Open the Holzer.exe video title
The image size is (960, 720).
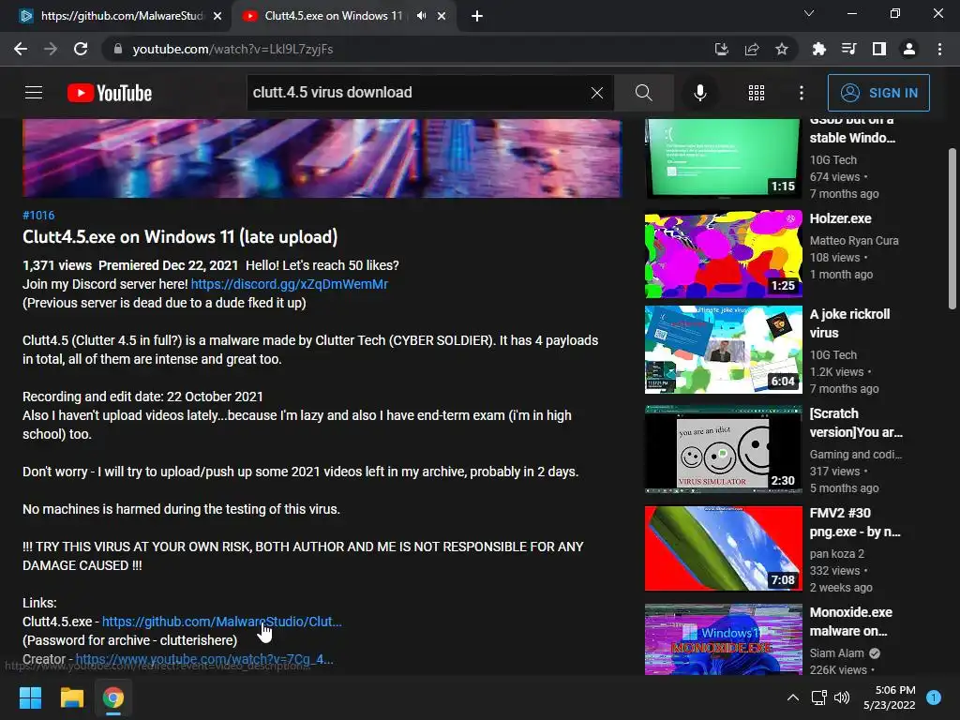[x=840, y=218]
